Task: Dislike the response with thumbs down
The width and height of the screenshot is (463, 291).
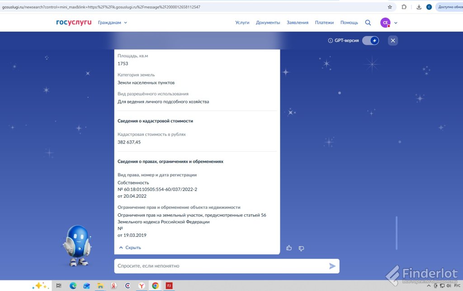Action: click(x=301, y=249)
